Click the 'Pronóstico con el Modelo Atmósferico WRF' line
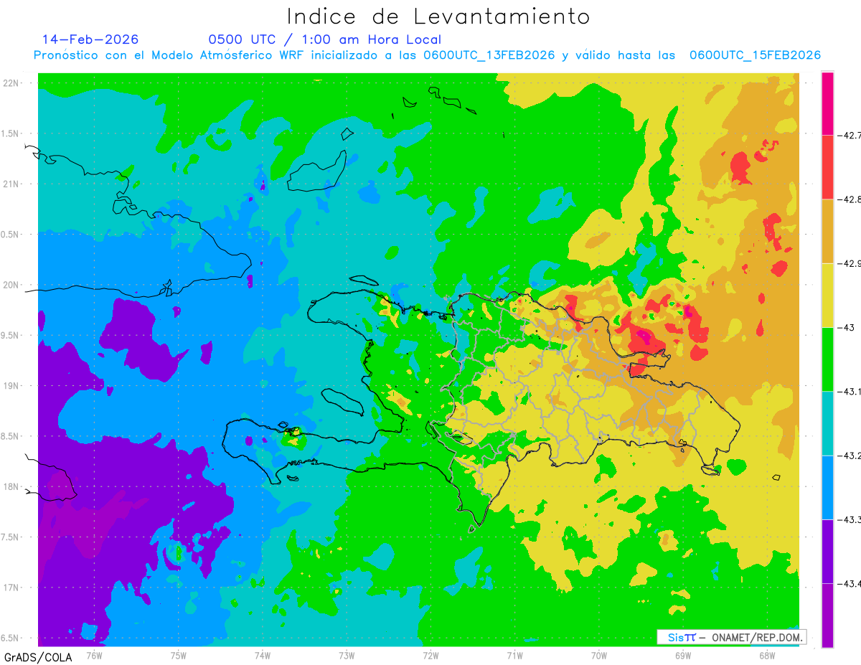Viewport: 861px width, 665px height. point(427,55)
